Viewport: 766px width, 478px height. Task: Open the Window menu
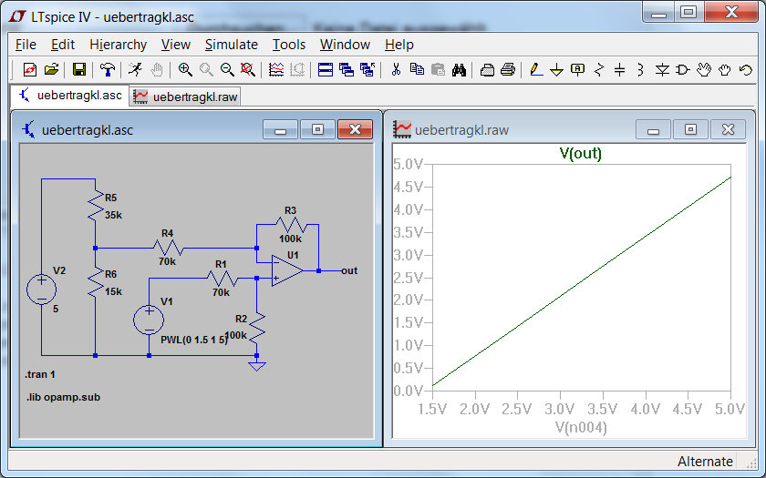[345, 45]
